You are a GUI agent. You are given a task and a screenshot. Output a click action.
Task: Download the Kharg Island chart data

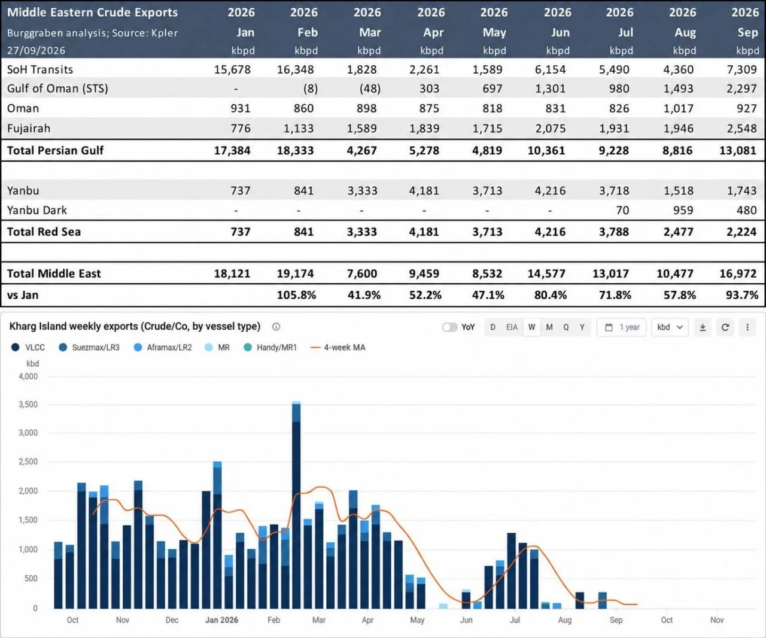pos(703,327)
